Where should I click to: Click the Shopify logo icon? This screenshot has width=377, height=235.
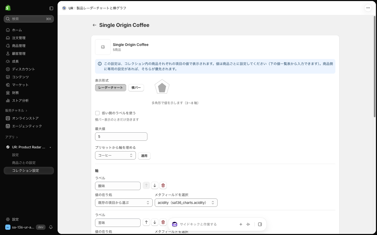pos(8,8)
